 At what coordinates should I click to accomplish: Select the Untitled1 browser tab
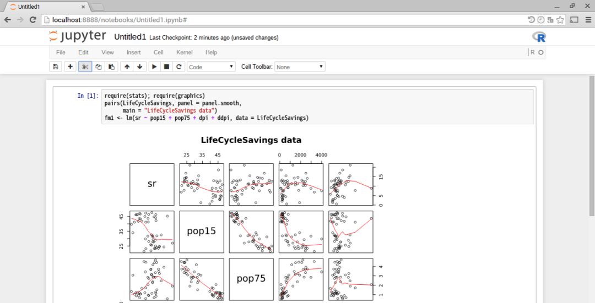click(x=46, y=7)
